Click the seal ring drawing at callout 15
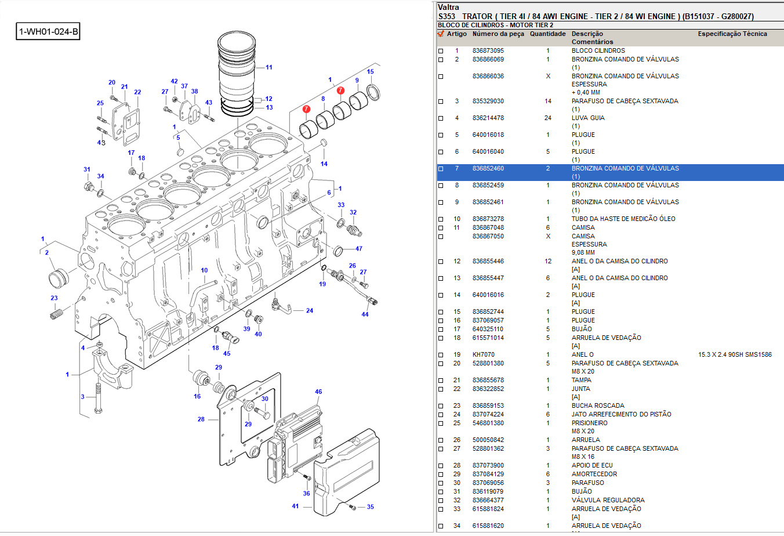Viewport: 784px width, 536px height. [x=374, y=90]
